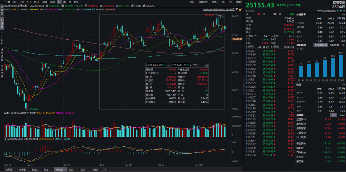Toggle 涨跌幅 ranking to 5min
Image resolution: width=346 pixels, height=172 pixels.
click(x=341, y=124)
